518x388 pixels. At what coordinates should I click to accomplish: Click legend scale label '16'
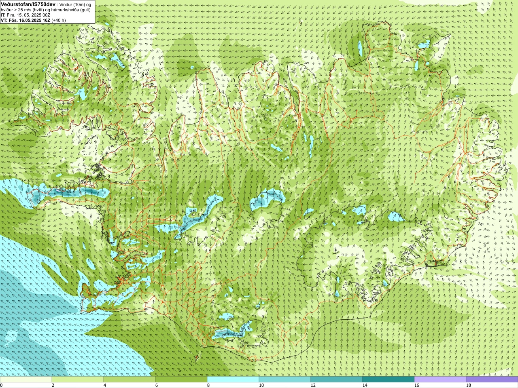click(416, 385)
